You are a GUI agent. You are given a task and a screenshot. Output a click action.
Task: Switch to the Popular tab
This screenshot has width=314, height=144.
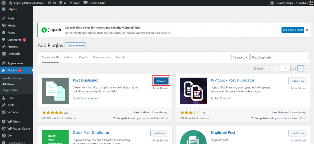tap(84, 57)
